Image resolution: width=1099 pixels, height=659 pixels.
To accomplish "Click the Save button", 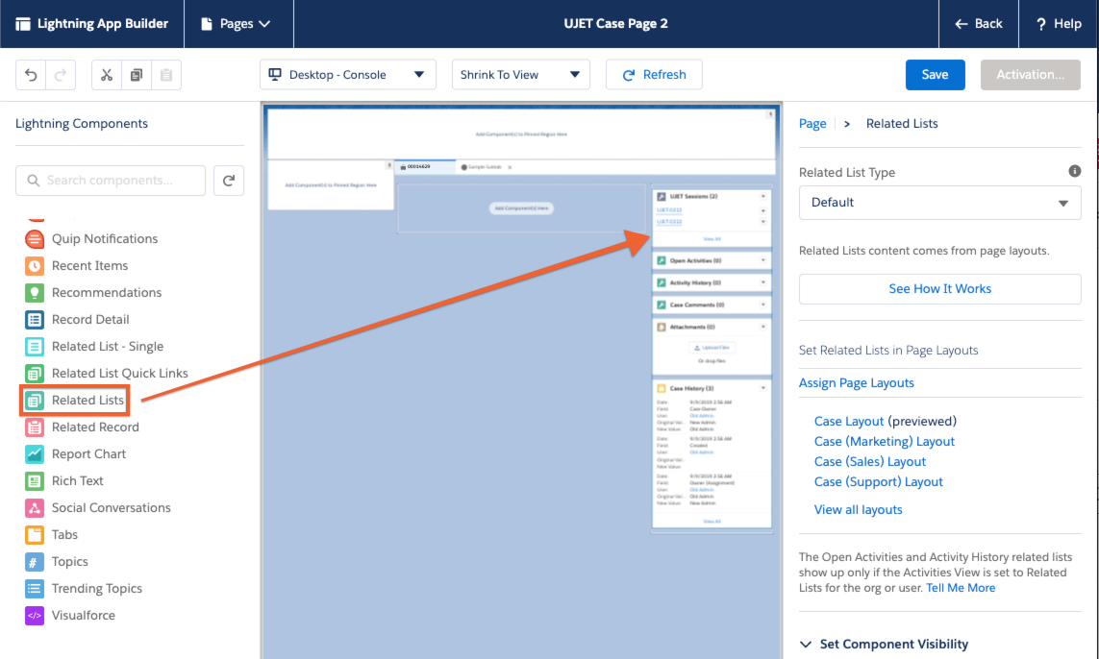I will tap(935, 75).
